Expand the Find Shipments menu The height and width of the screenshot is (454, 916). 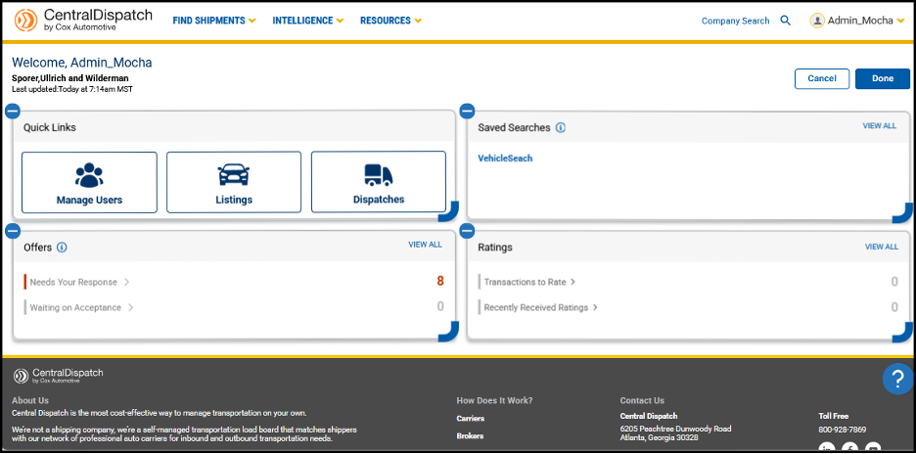pos(213,21)
